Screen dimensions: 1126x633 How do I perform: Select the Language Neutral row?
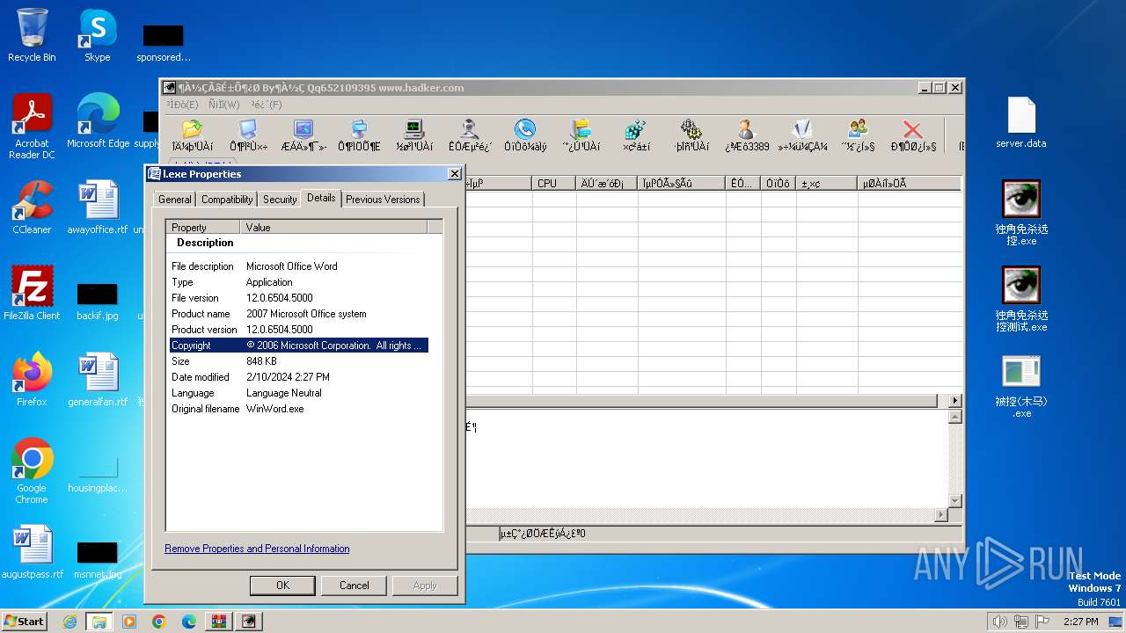click(x=299, y=393)
